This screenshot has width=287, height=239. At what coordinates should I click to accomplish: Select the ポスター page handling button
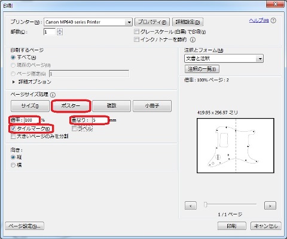point(71,106)
